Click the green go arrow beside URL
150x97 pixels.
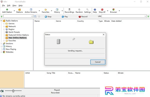[148, 16]
